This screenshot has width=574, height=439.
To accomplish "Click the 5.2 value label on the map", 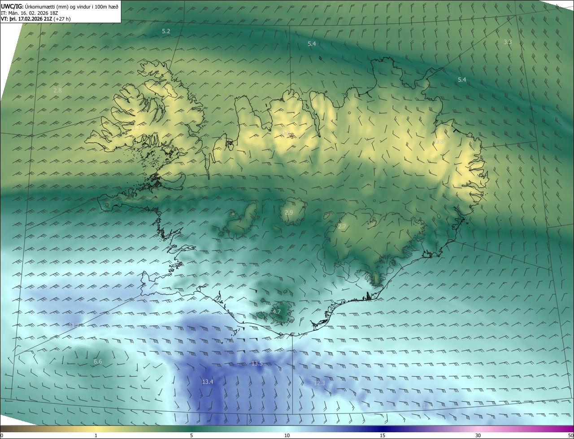I will click(166, 31).
